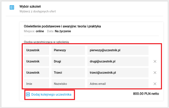The width and height of the screenshot is (169, 108).
Task: Click the surname field containing Trzeci
Action: pos(68,73)
